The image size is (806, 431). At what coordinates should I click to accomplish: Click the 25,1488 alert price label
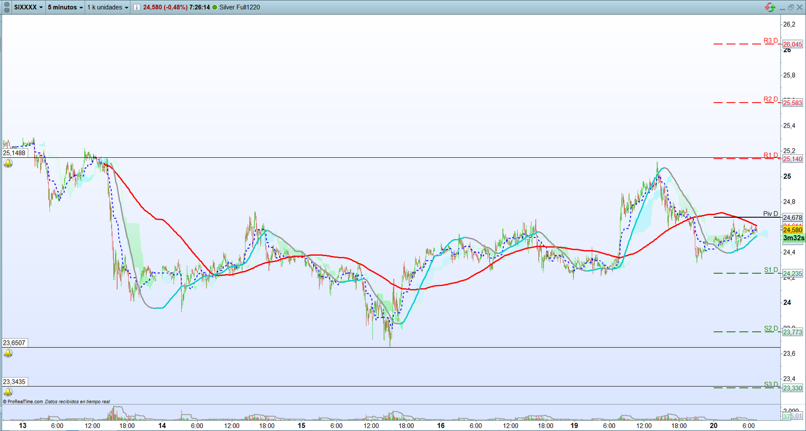tap(15, 153)
